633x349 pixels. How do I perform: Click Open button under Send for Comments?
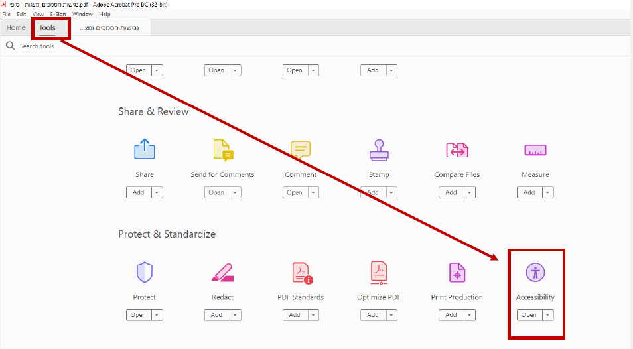pyautogui.click(x=216, y=192)
